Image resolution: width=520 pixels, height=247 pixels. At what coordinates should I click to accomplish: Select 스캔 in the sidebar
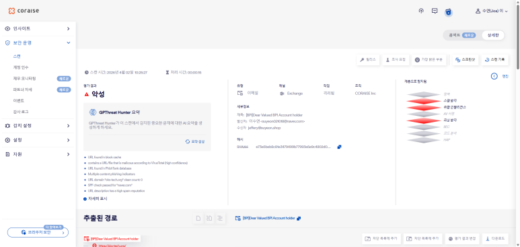(x=17, y=57)
